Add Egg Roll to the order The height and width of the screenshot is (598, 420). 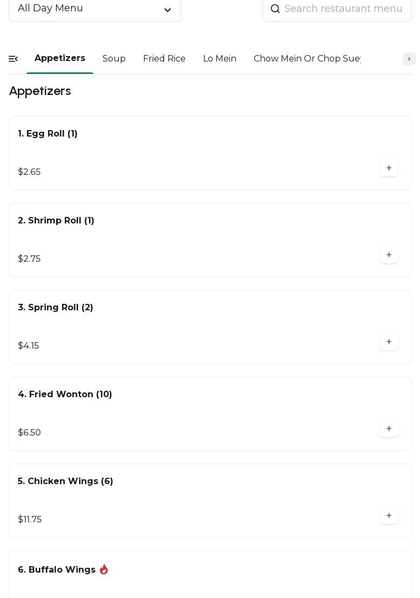click(389, 168)
